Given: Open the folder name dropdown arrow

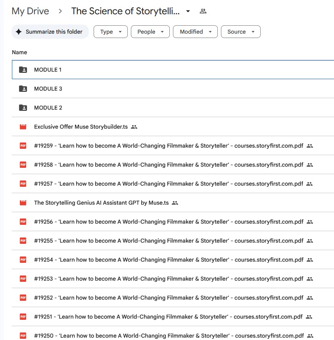Looking at the screenshot, I should click(188, 11).
